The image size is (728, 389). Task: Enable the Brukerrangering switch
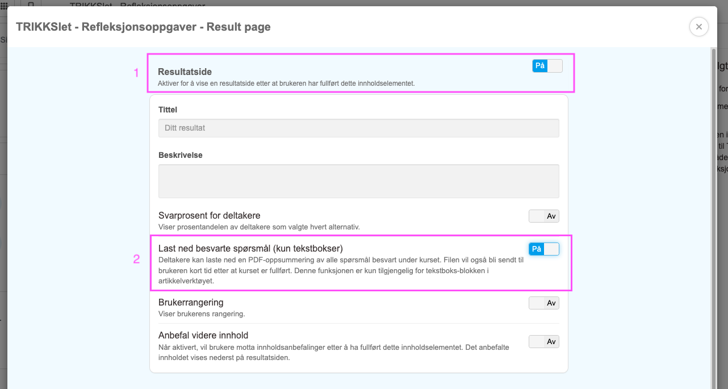click(x=544, y=303)
